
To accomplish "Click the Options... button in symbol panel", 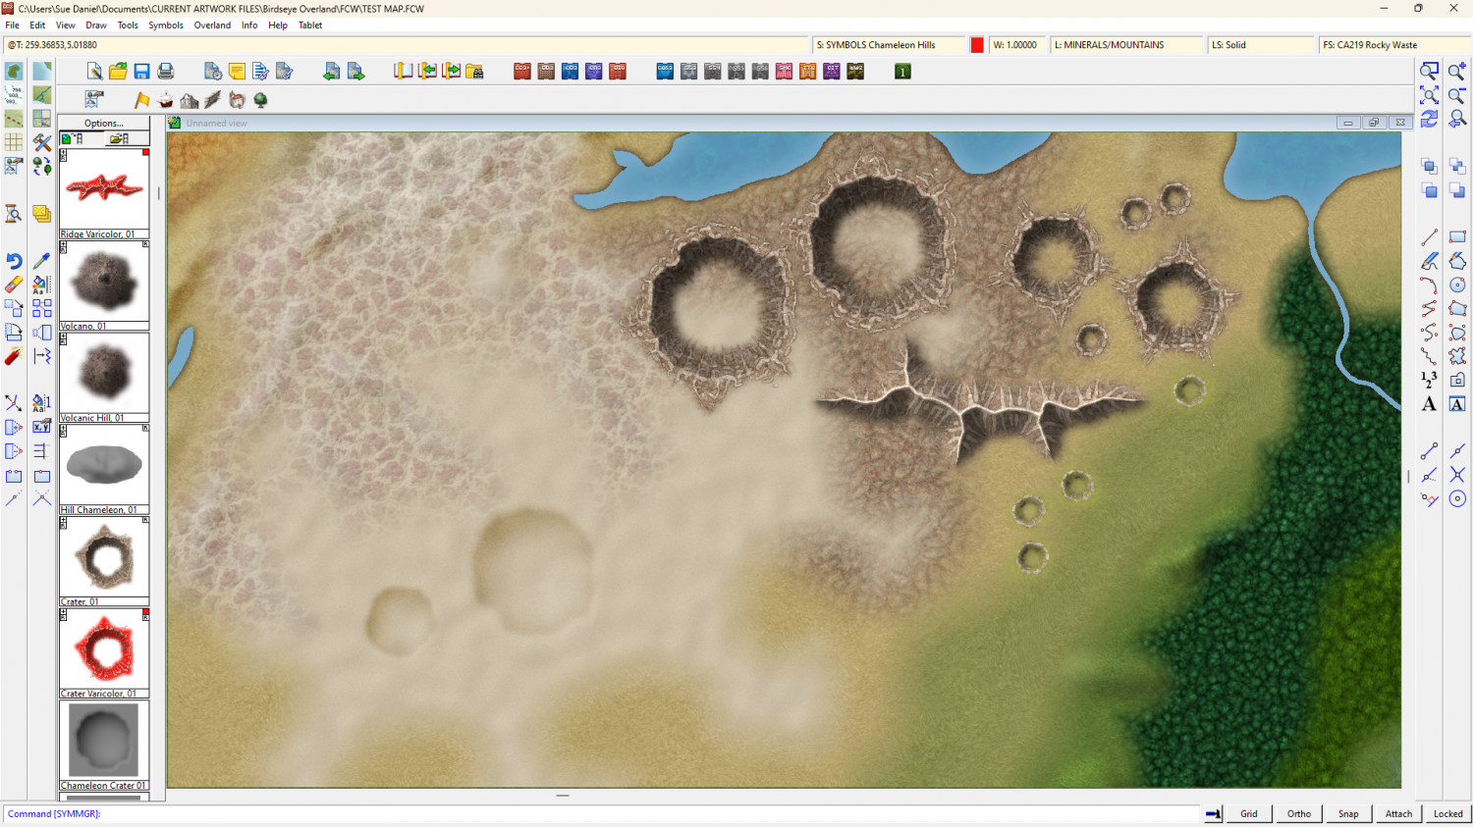I will [104, 124].
